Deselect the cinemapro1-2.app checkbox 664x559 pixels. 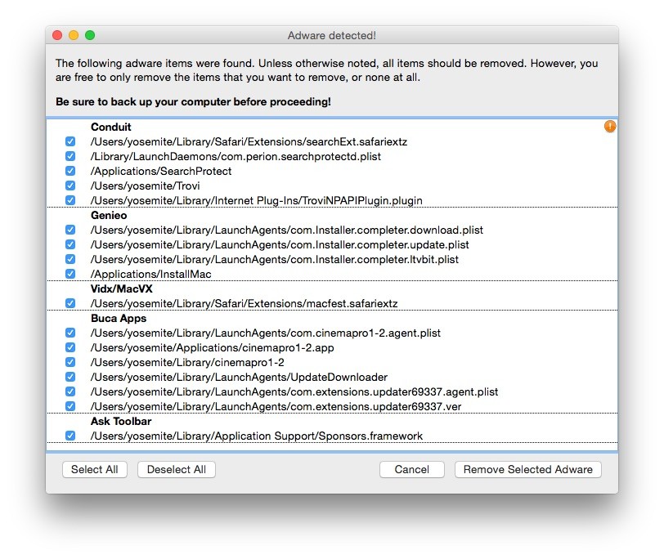70,348
